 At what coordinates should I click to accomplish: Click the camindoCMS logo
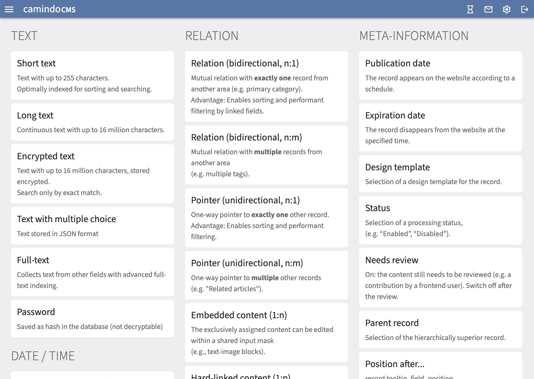click(x=49, y=9)
